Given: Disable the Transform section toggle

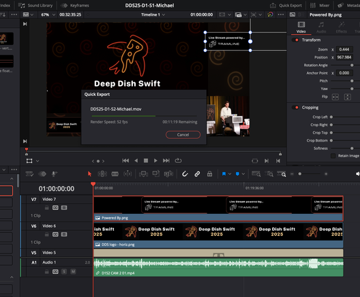Looking at the screenshot, I should tap(295, 40).
